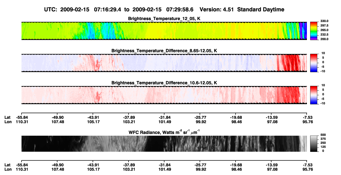Click the red-blue colorbar beside the 10.6-12.05 panel
The image size is (341, 175).
tap(314, 95)
